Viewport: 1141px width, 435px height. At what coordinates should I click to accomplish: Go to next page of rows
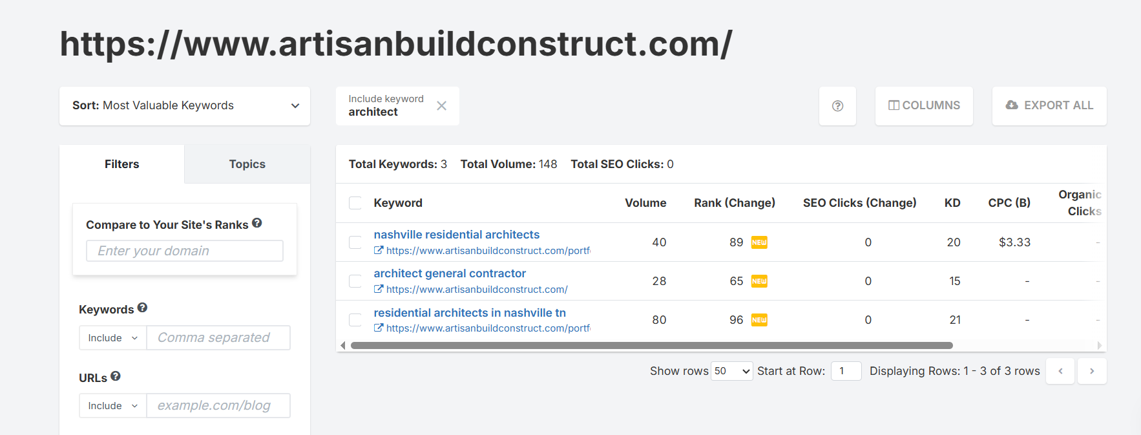click(x=1092, y=371)
